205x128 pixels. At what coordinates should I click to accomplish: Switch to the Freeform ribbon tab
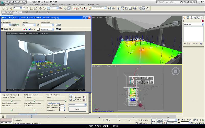27,12
